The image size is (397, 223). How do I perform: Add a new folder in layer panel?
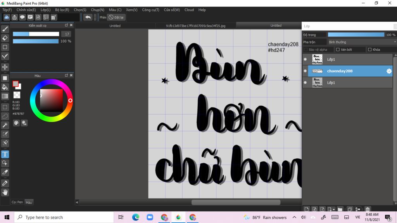[x=340, y=209]
